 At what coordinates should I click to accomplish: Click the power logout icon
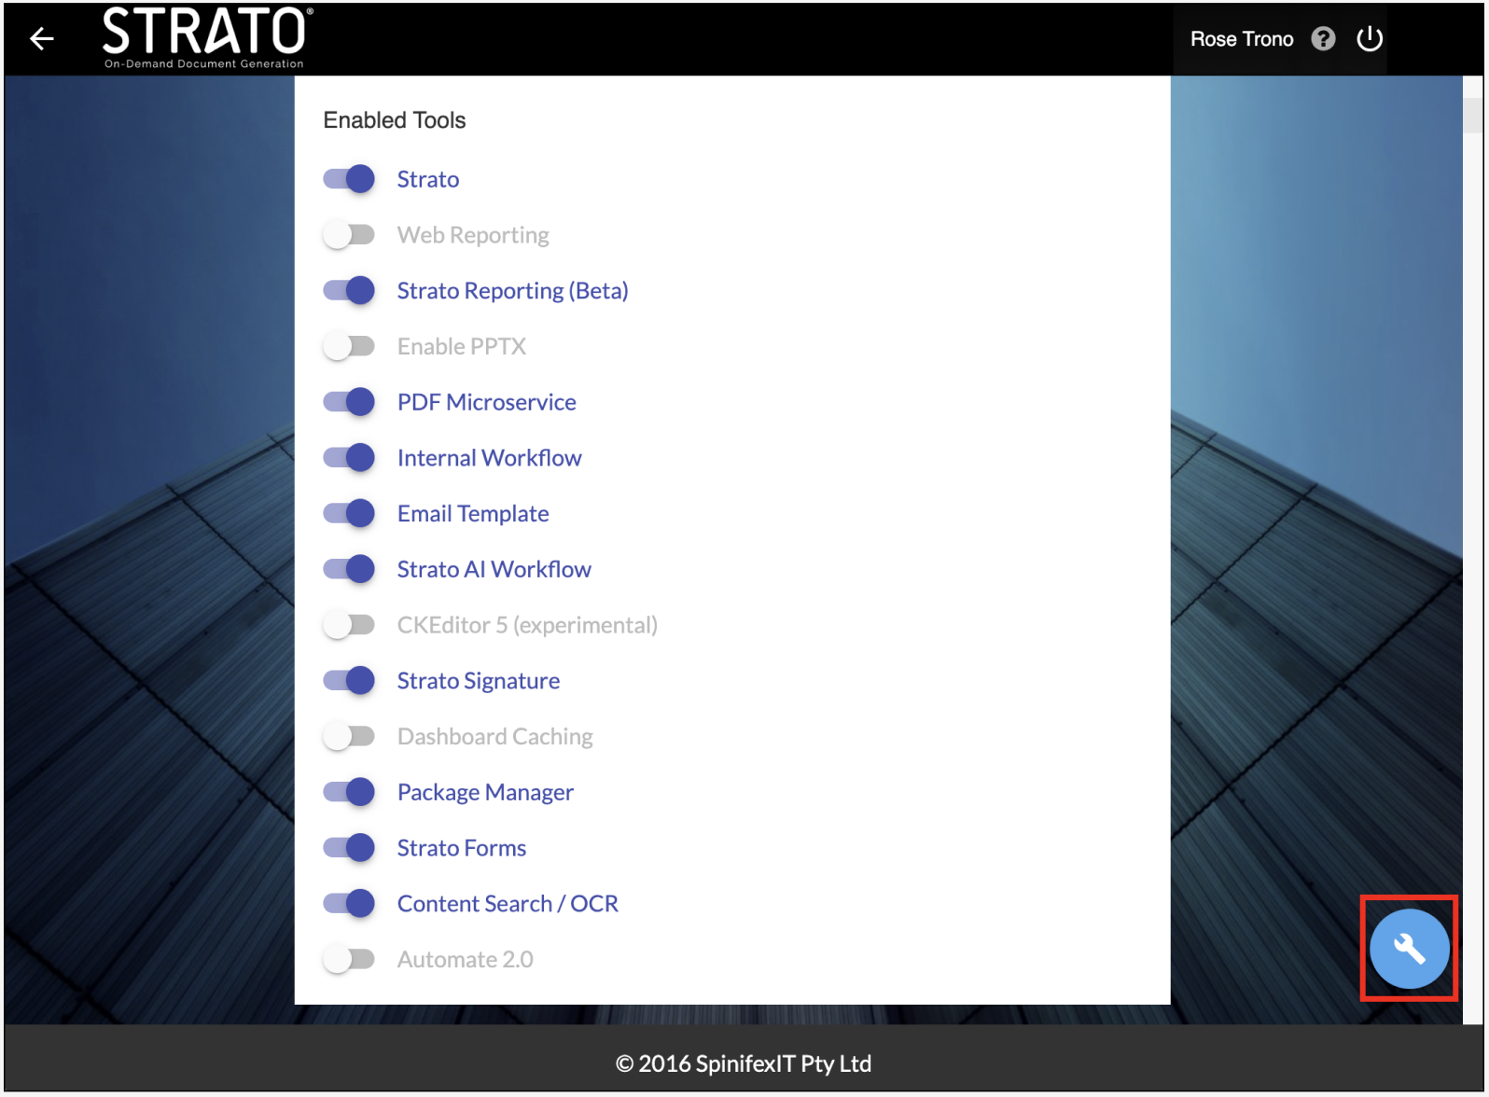pos(1369,38)
